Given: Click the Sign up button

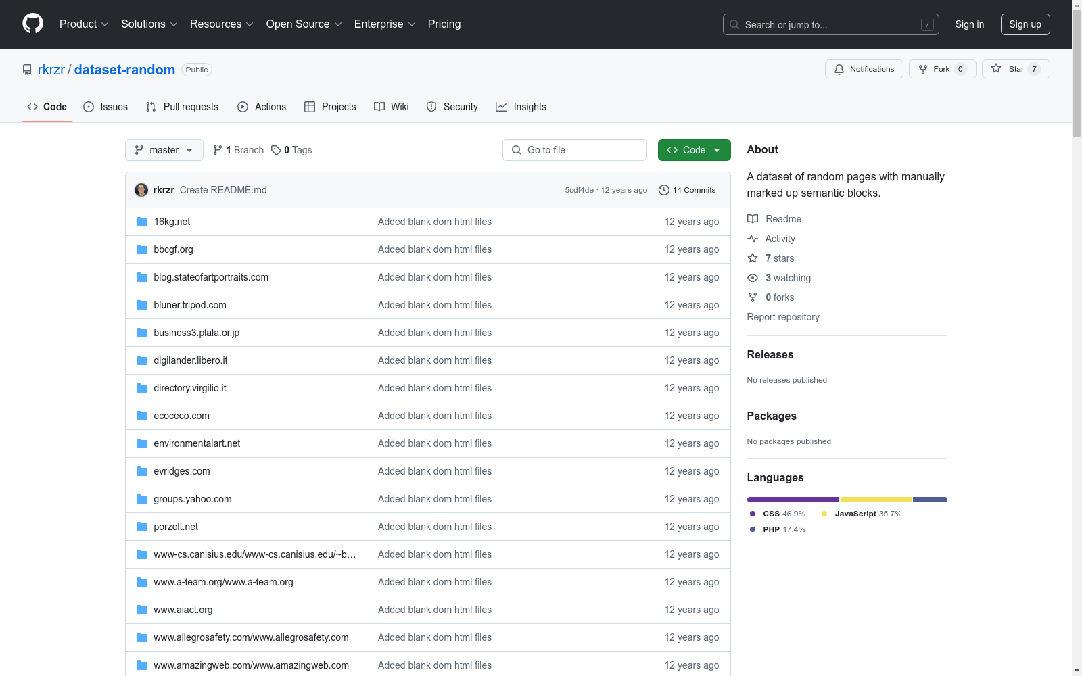Looking at the screenshot, I should click(x=1025, y=24).
